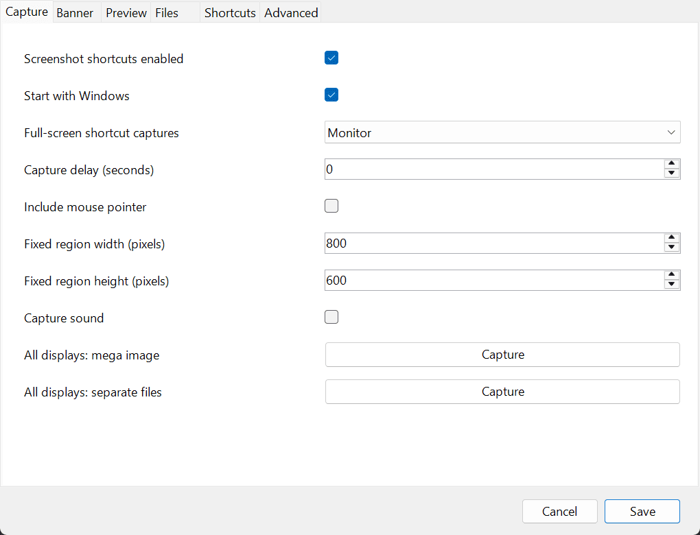This screenshot has height=535, width=700.
Task: Click the Start with Windows label
Action: pos(77,96)
